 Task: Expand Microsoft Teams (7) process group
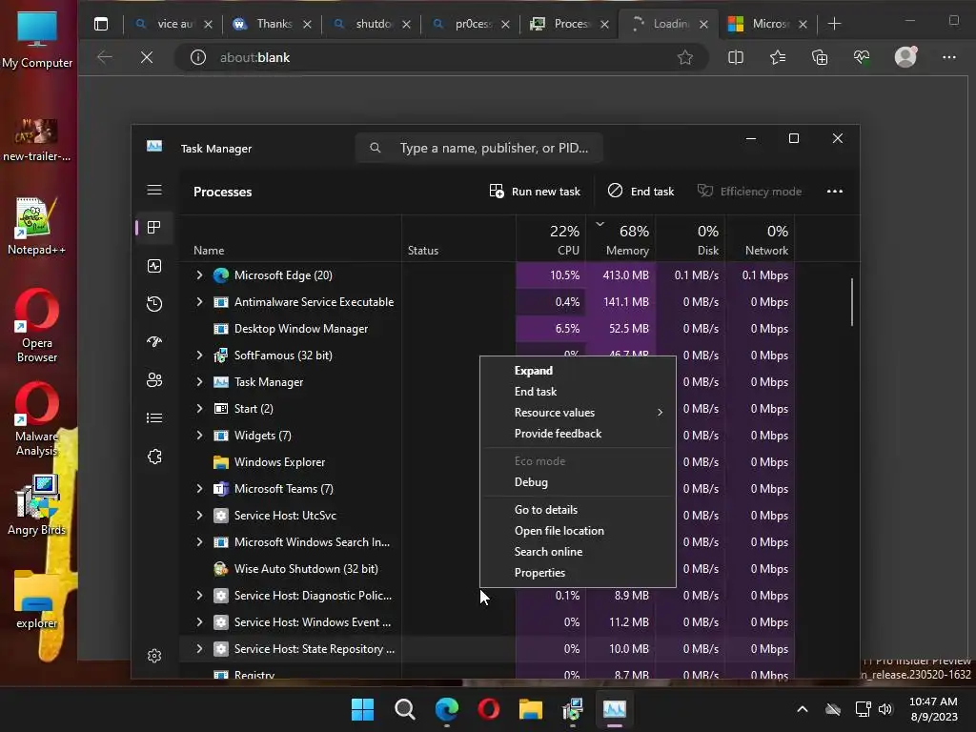[199, 489]
